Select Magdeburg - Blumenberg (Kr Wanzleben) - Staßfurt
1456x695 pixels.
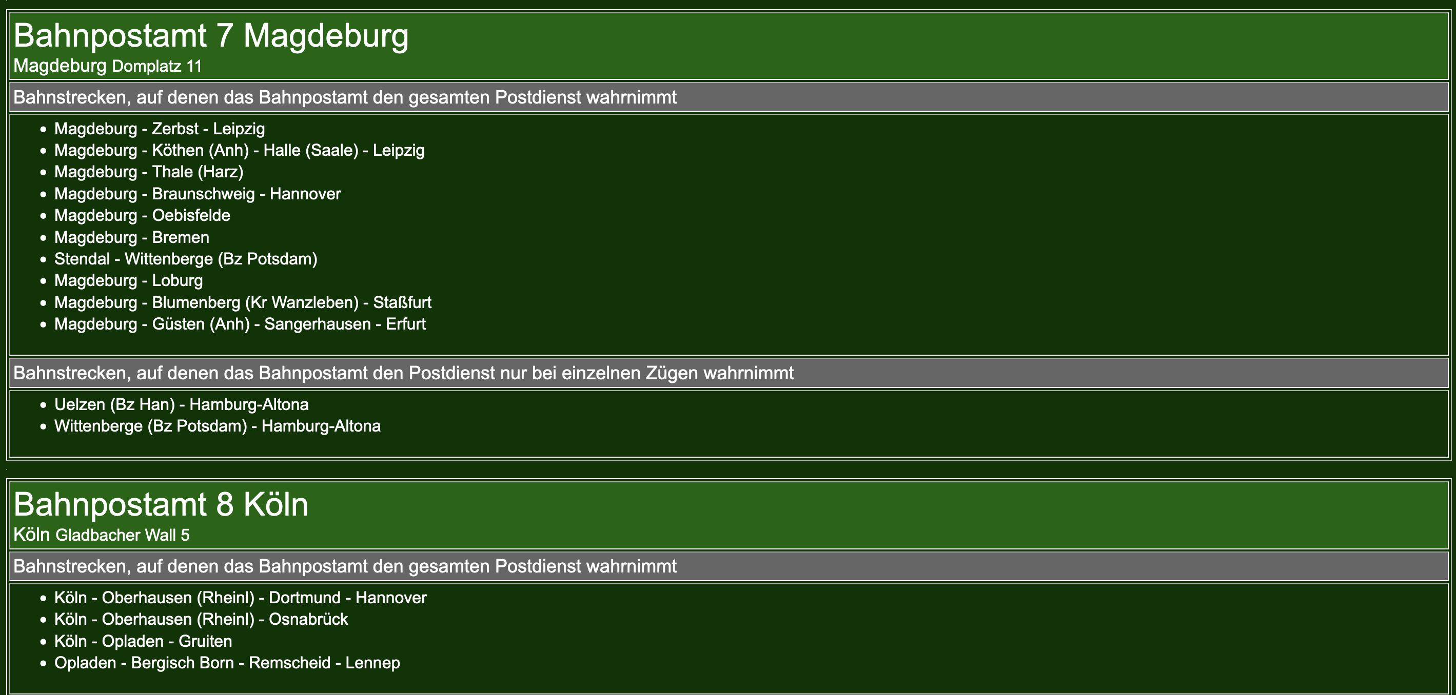[243, 302]
